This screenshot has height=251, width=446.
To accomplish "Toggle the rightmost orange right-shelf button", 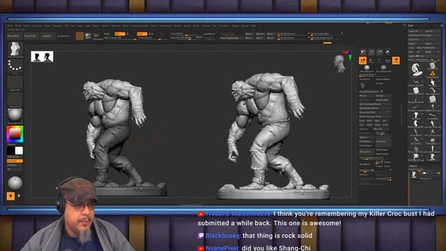I will 396,61.
